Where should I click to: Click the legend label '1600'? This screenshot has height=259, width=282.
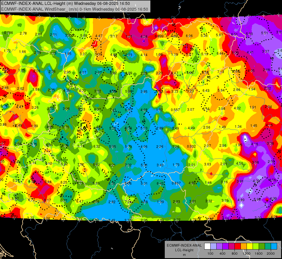(258, 254)
